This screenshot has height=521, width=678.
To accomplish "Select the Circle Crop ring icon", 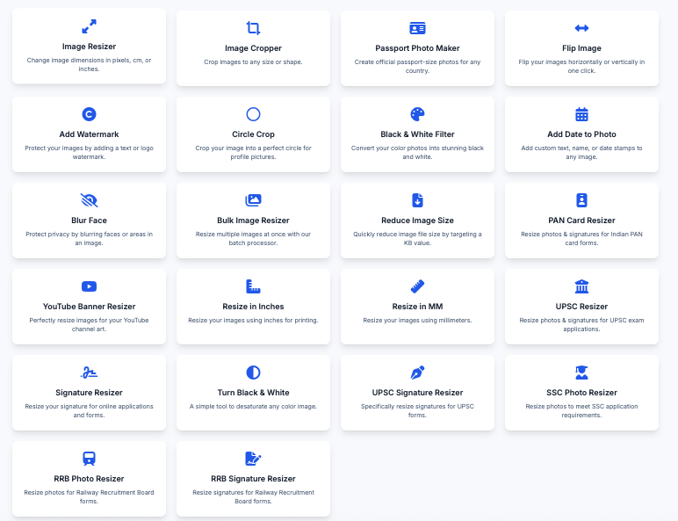I will (x=253, y=114).
